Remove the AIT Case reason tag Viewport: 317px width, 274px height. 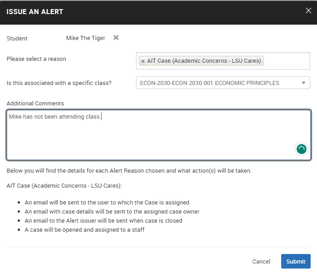[x=143, y=61]
